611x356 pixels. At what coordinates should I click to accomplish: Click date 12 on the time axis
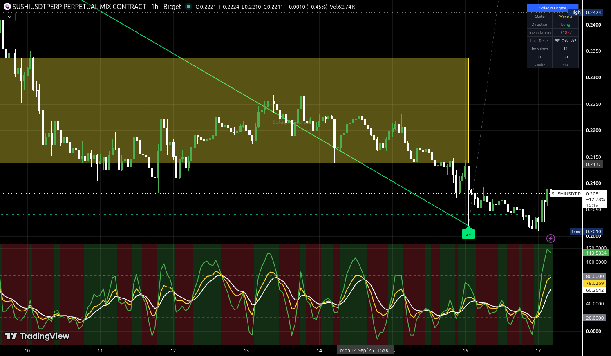(173, 351)
